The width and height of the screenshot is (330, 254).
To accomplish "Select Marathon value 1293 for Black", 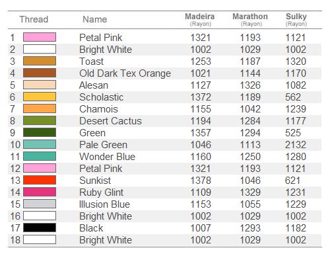I will [250, 228].
